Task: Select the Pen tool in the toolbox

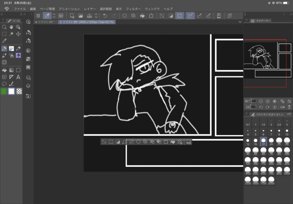Action: (x=4, y=49)
